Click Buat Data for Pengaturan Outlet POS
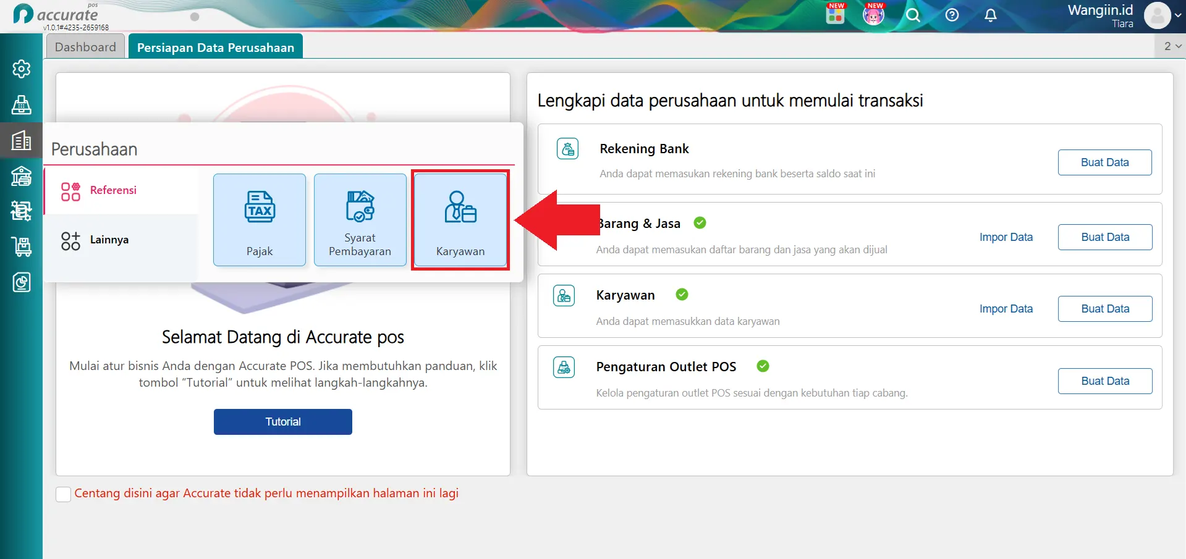 click(x=1105, y=381)
